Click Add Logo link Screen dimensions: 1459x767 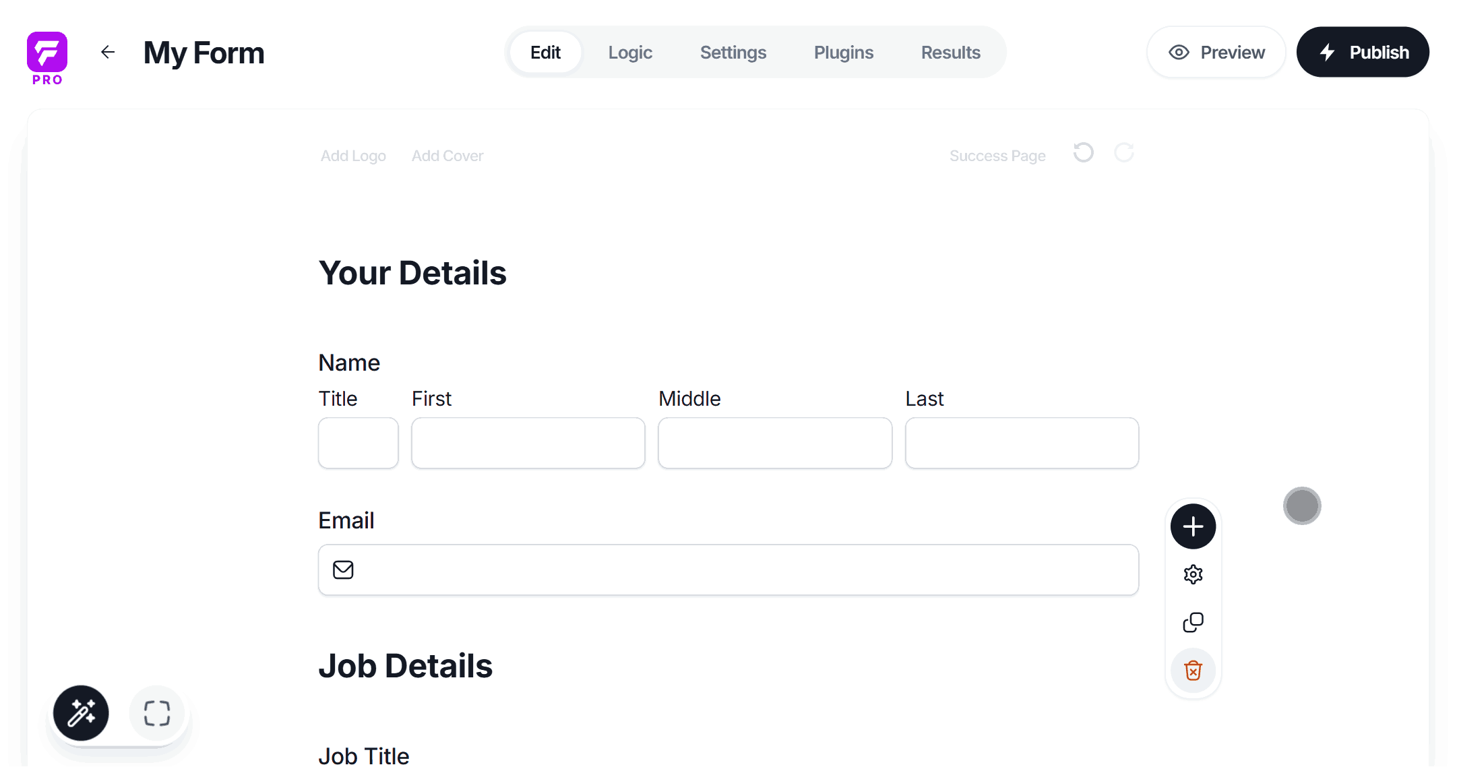pyautogui.click(x=353, y=156)
